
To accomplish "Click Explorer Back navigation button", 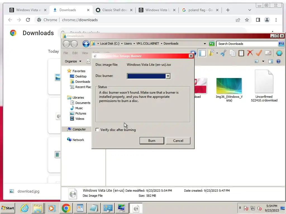I will (66, 44).
